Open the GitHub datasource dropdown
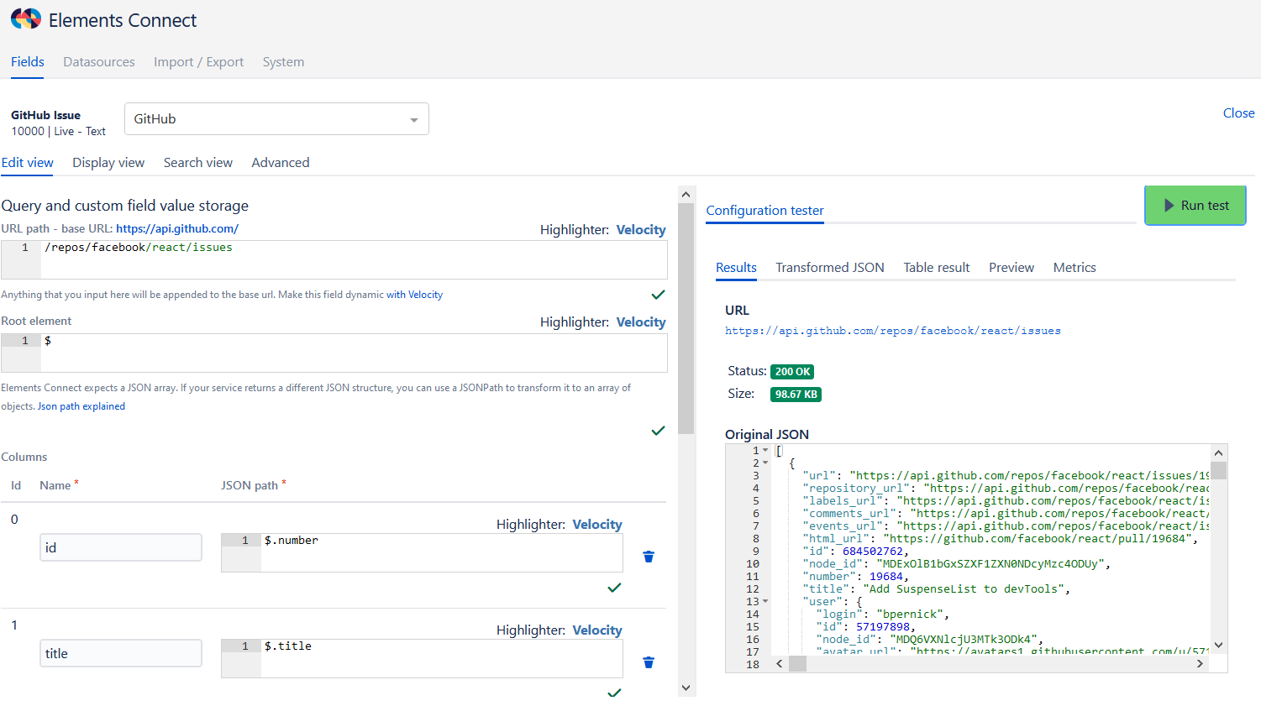This screenshot has width=1261, height=706. click(276, 119)
